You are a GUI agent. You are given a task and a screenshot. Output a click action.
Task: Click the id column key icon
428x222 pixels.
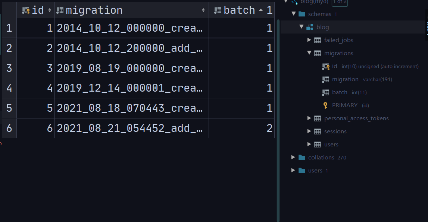(x=26, y=11)
